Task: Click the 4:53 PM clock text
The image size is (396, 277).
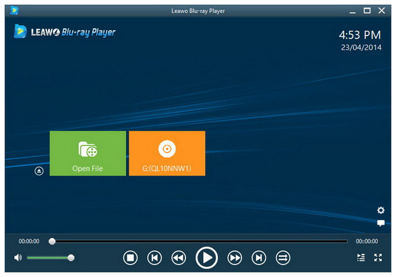Action: 360,35
